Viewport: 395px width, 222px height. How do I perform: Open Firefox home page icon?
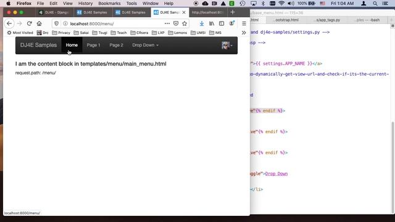coord(39,23)
